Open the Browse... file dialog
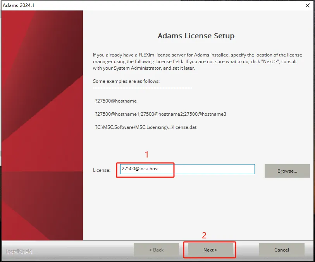315x262 pixels. (287, 171)
